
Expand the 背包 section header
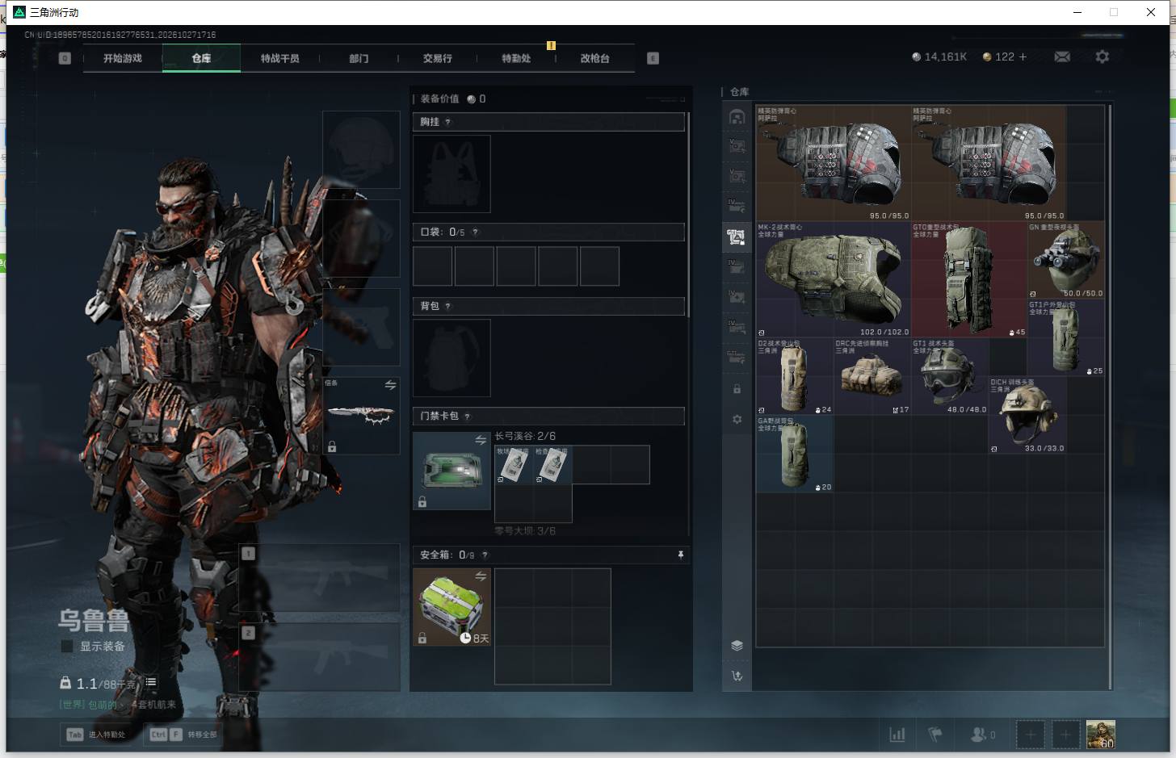point(548,306)
